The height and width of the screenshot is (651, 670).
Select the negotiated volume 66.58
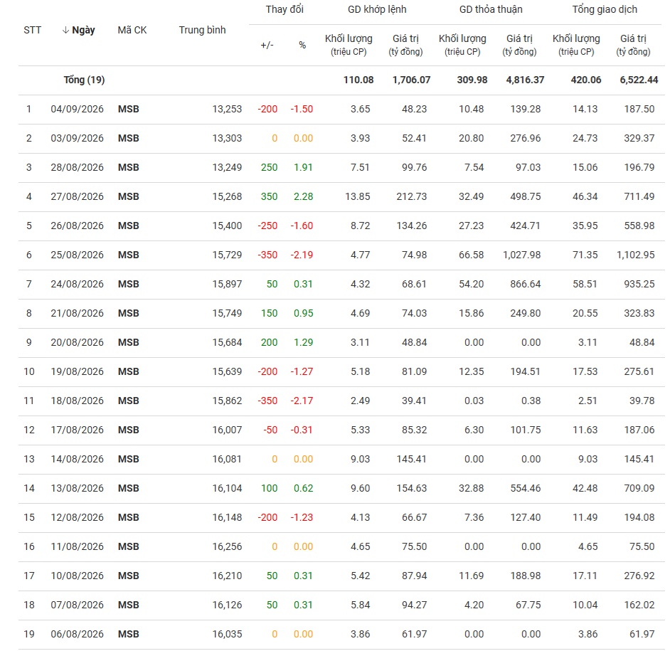[x=472, y=255]
